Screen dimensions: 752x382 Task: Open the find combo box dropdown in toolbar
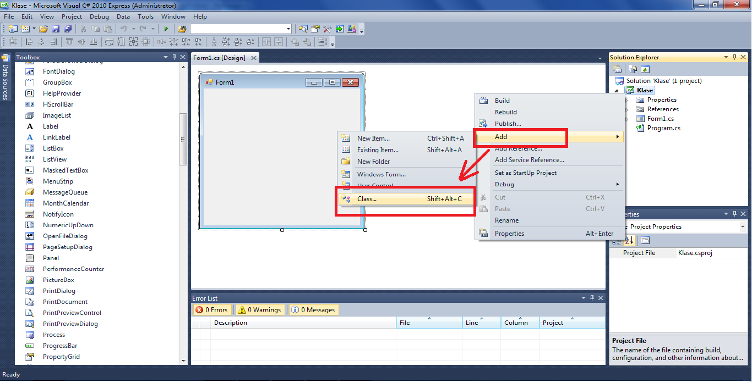pos(288,29)
